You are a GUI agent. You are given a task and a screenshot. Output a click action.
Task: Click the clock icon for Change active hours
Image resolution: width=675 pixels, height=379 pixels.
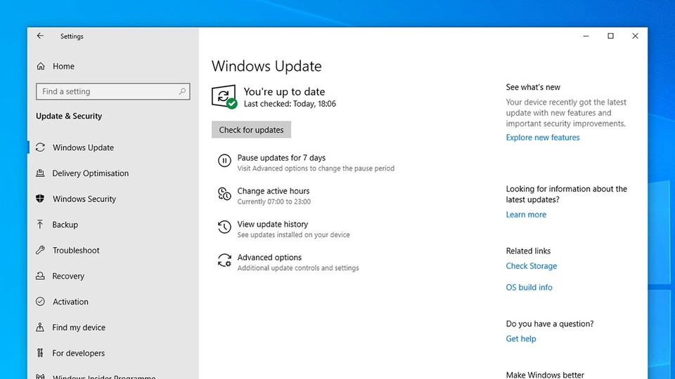pos(224,194)
